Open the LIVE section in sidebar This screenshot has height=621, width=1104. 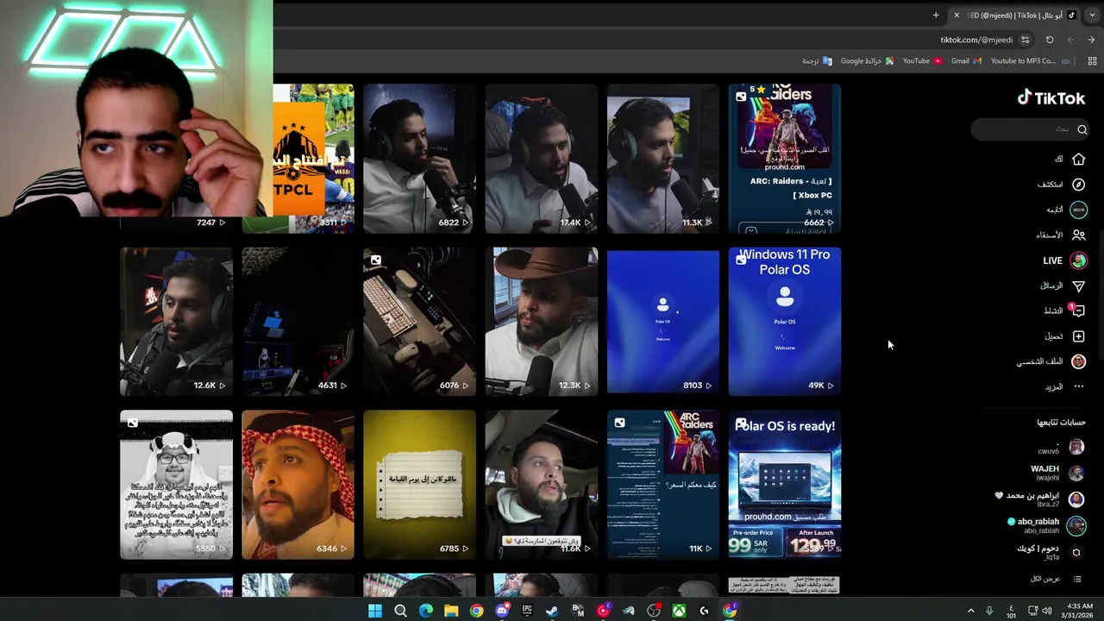[1065, 260]
